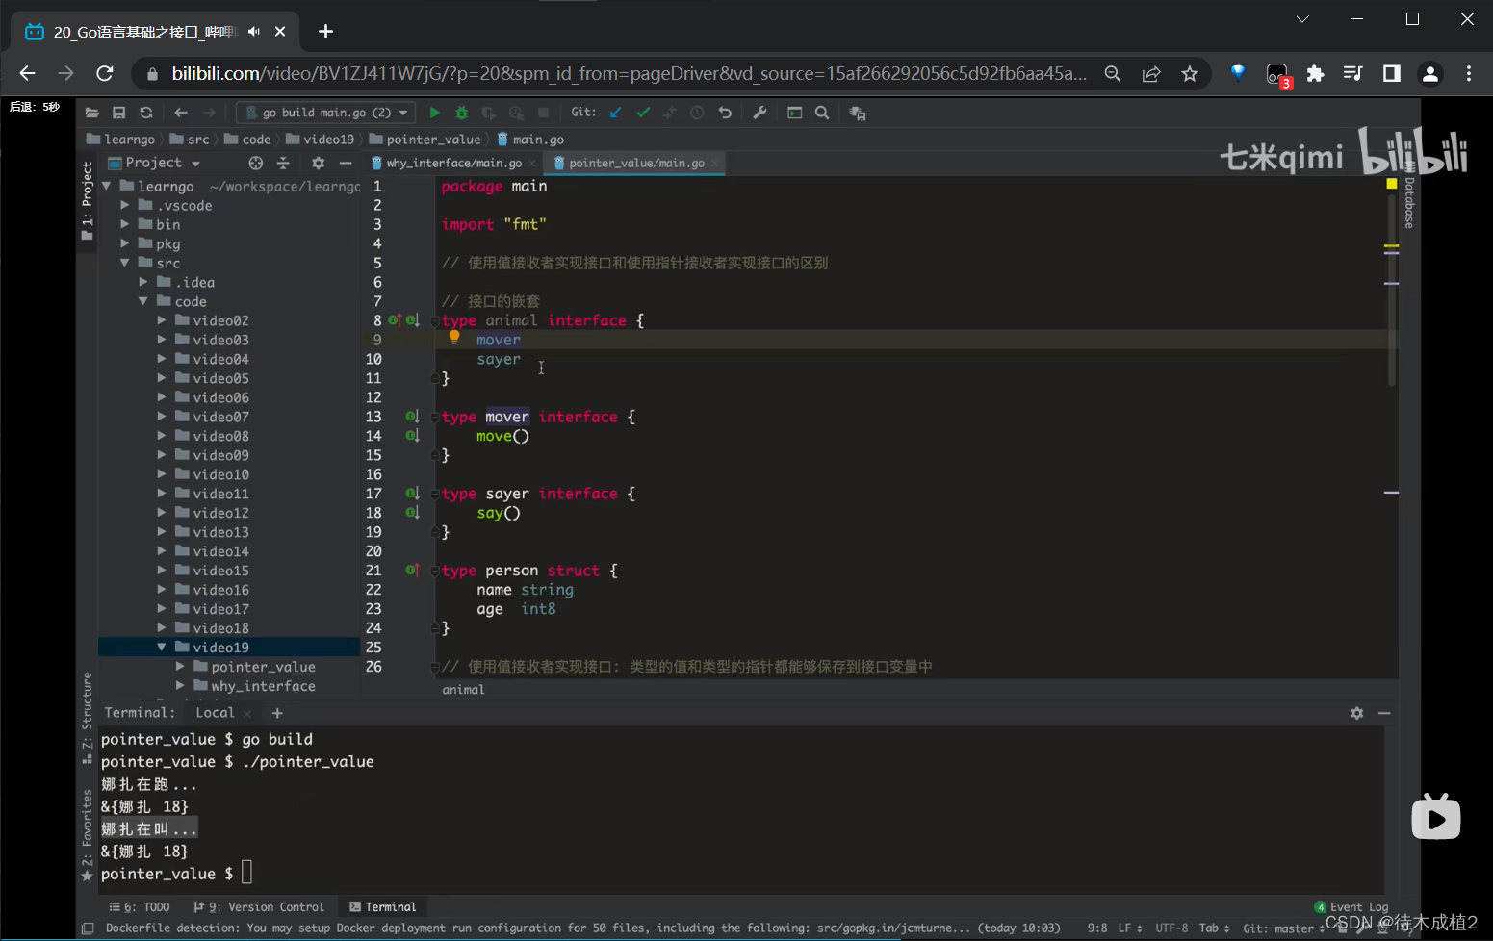
Task: Click the Git Commit checkmark icon
Action: [643, 113]
